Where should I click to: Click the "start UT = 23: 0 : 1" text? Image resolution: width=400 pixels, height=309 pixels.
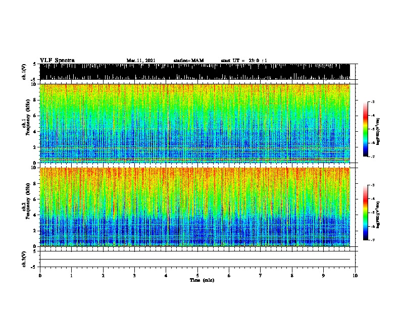[x=244, y=61]
